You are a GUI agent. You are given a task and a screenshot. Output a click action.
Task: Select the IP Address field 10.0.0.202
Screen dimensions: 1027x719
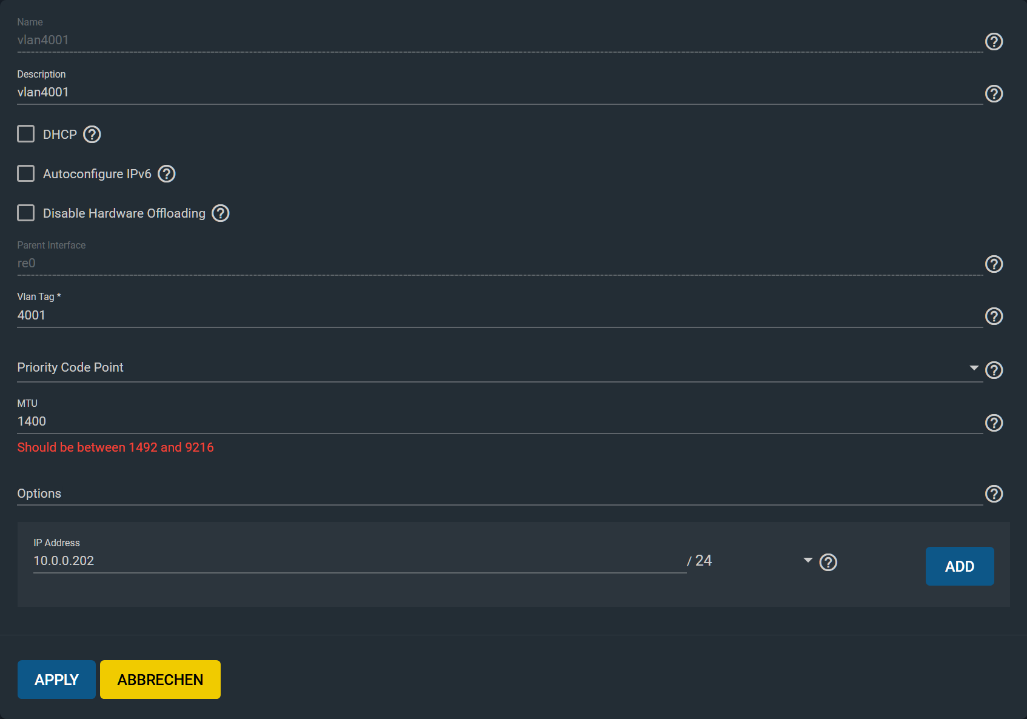(x=360, y=561)
